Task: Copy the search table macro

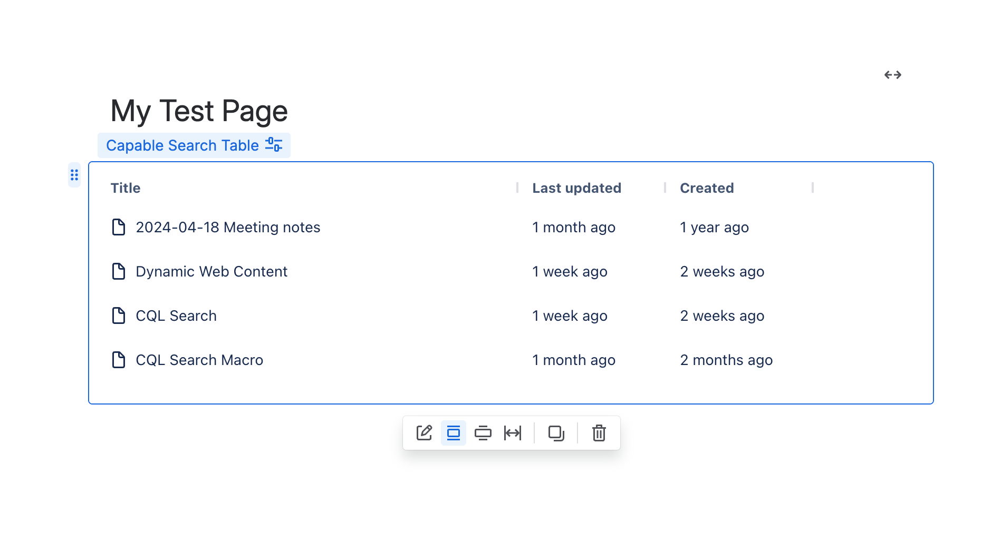Action: point(557,433)
